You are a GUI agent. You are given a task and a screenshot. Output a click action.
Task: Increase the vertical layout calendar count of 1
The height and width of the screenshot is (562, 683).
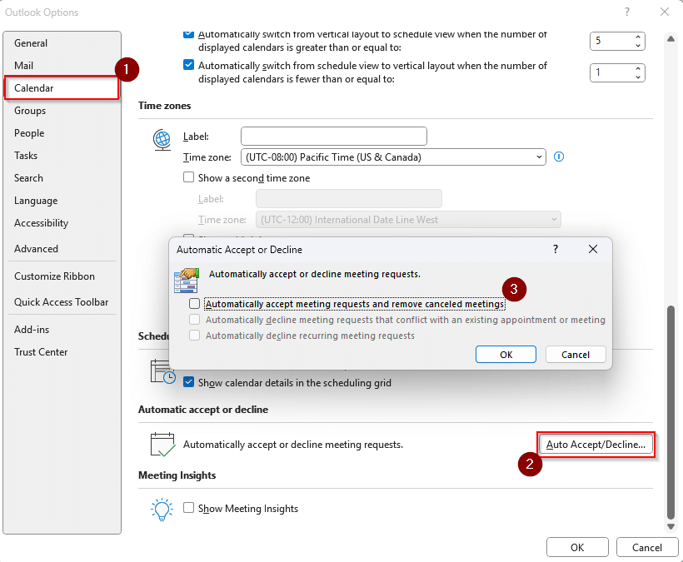(x=638, y=68)
